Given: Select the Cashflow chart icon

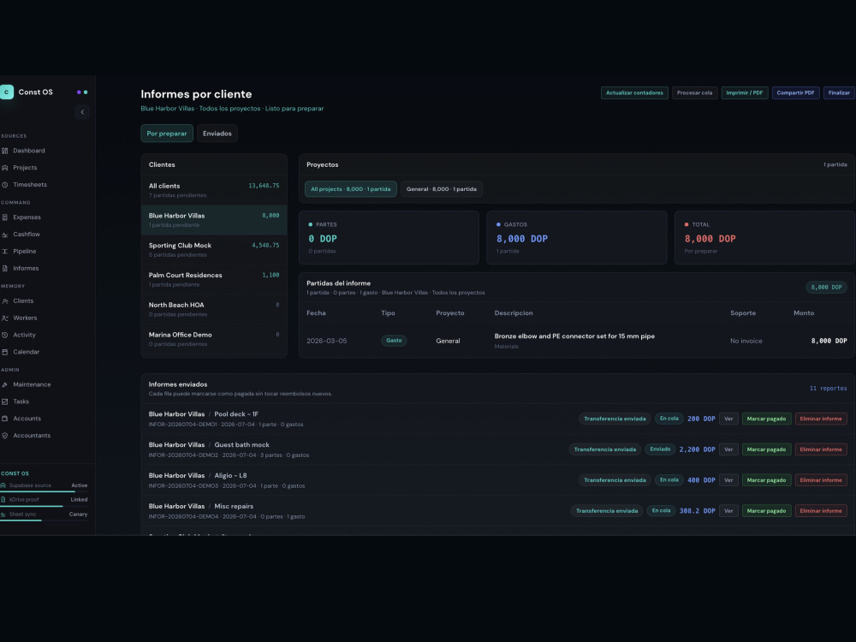Looking at the screenshot, I should (x=5, y=235).
